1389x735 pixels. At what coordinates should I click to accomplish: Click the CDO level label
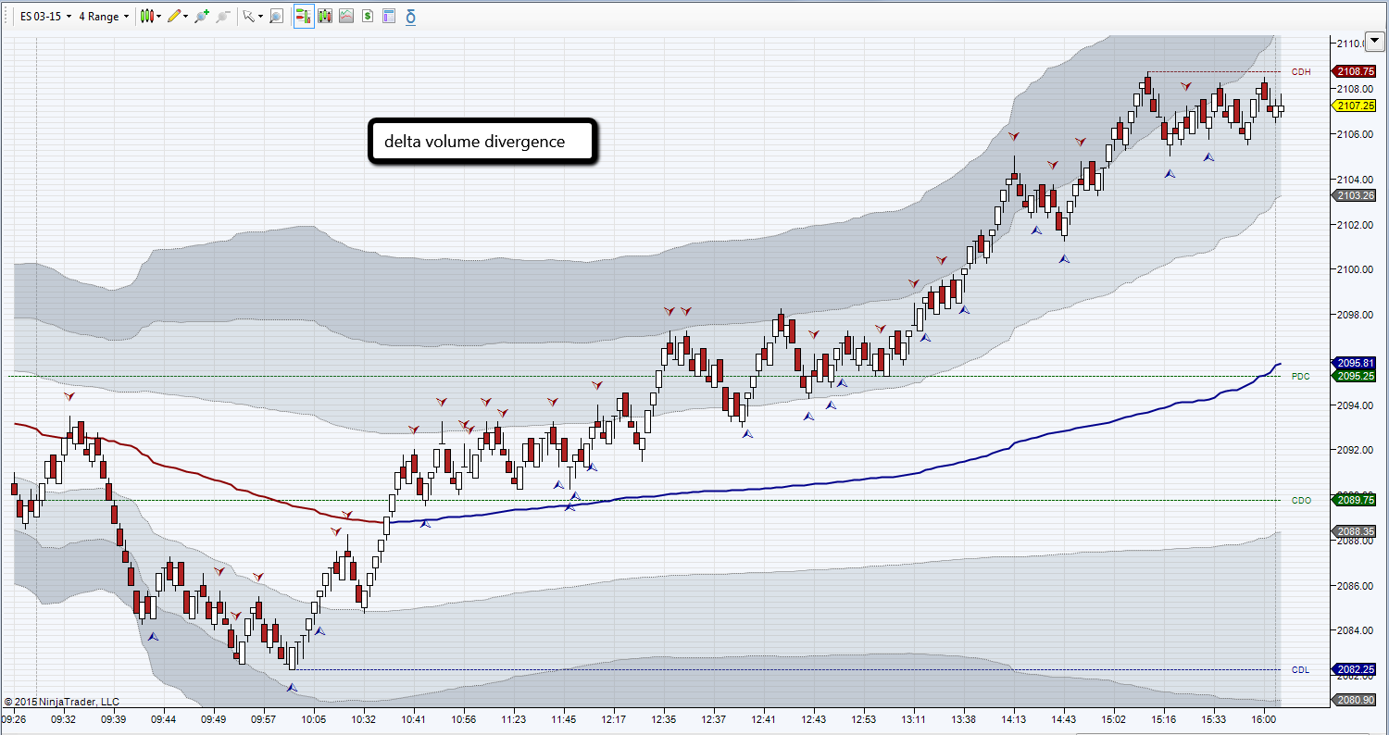(x=1301, y=501)
